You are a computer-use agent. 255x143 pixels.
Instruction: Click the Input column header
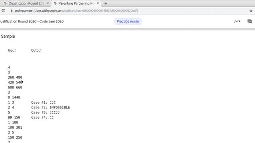(12, 50)
